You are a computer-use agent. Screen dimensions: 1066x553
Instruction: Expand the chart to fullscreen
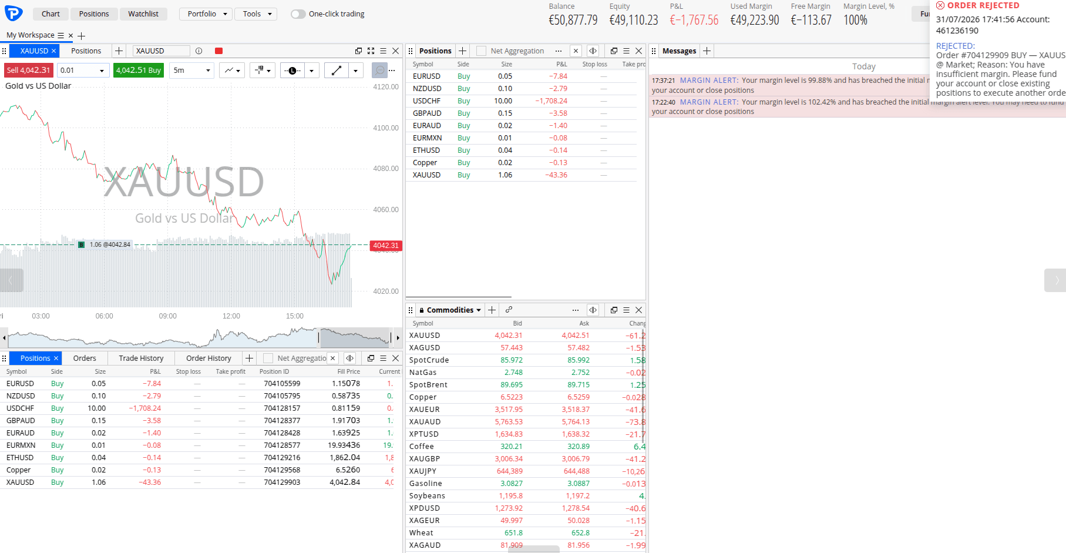tap(371, 51)
